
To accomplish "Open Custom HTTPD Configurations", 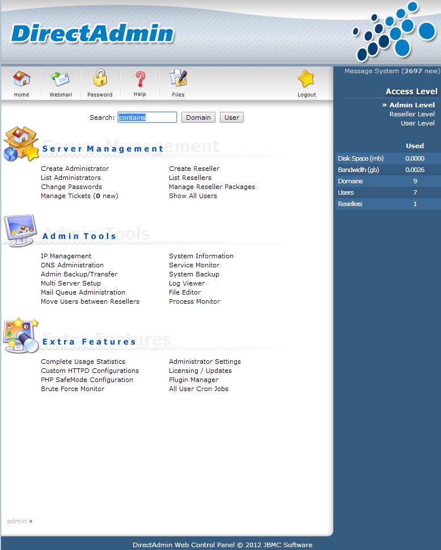I will tap(90, 371).
